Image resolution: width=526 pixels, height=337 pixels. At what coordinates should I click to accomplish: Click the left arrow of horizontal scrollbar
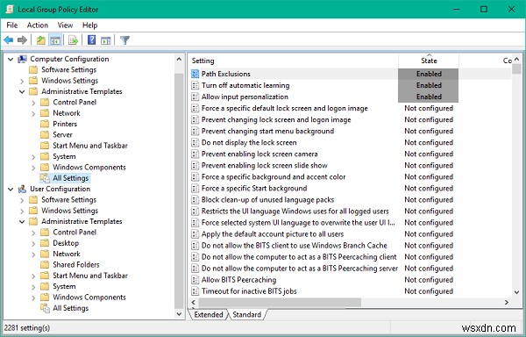193,303
